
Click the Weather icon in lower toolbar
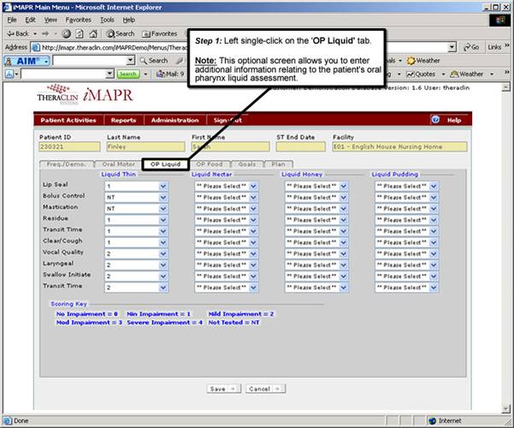(454, 74)
